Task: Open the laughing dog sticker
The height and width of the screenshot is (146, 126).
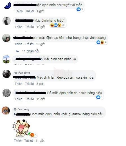Action: click(x=21, y=128)
